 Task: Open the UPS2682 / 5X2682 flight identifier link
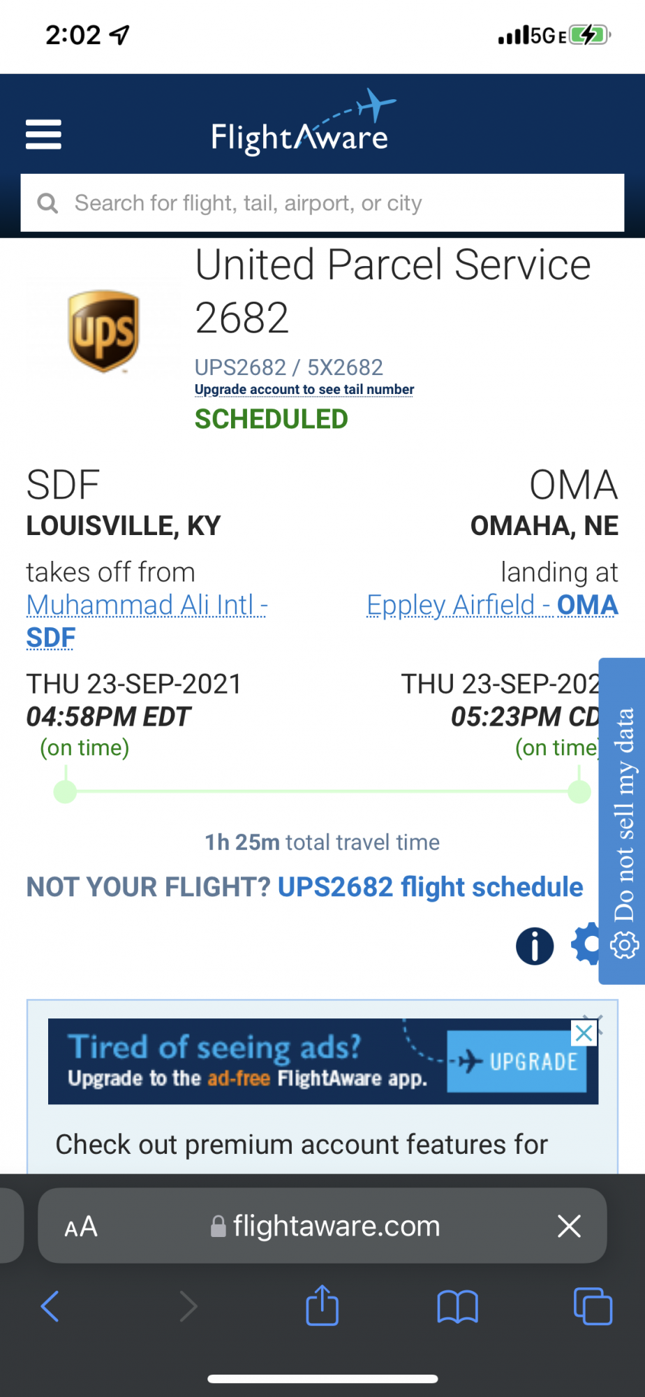point(289,367)
